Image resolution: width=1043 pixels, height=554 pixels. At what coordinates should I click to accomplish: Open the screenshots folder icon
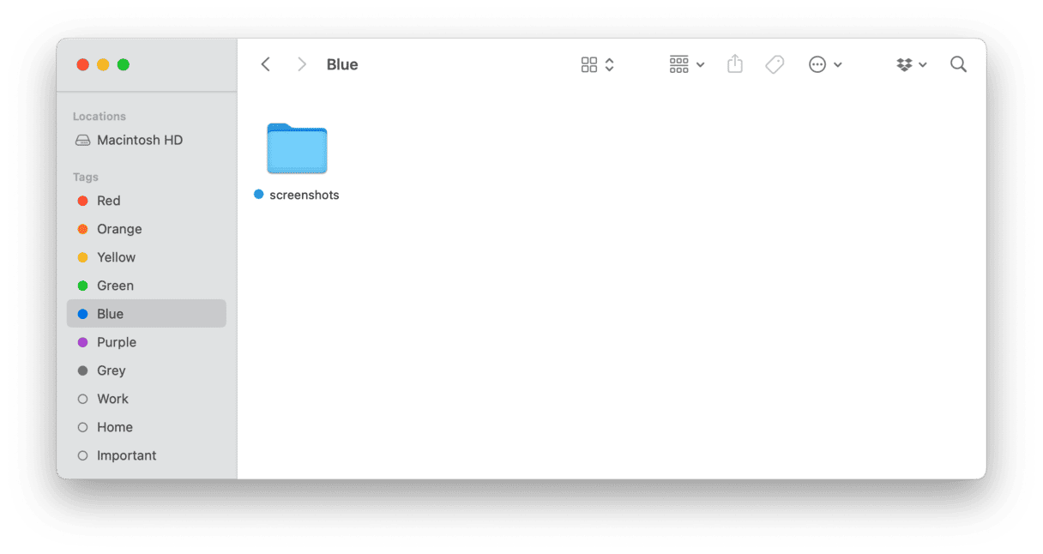pos(297,148)
